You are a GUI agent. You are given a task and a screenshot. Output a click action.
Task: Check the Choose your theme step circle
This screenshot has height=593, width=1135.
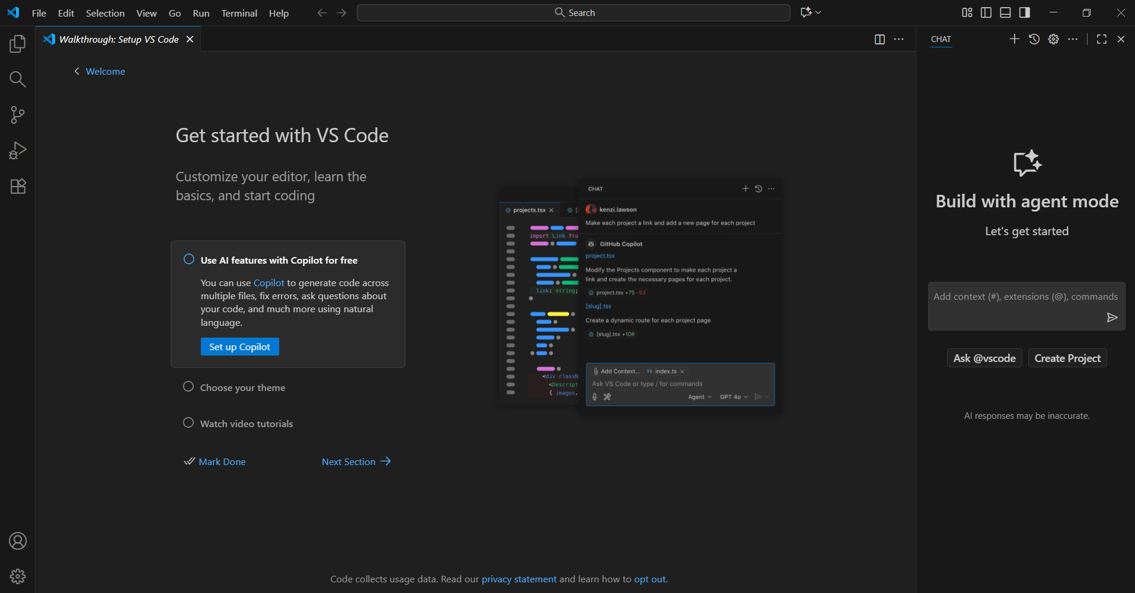(x=188, y=386)
